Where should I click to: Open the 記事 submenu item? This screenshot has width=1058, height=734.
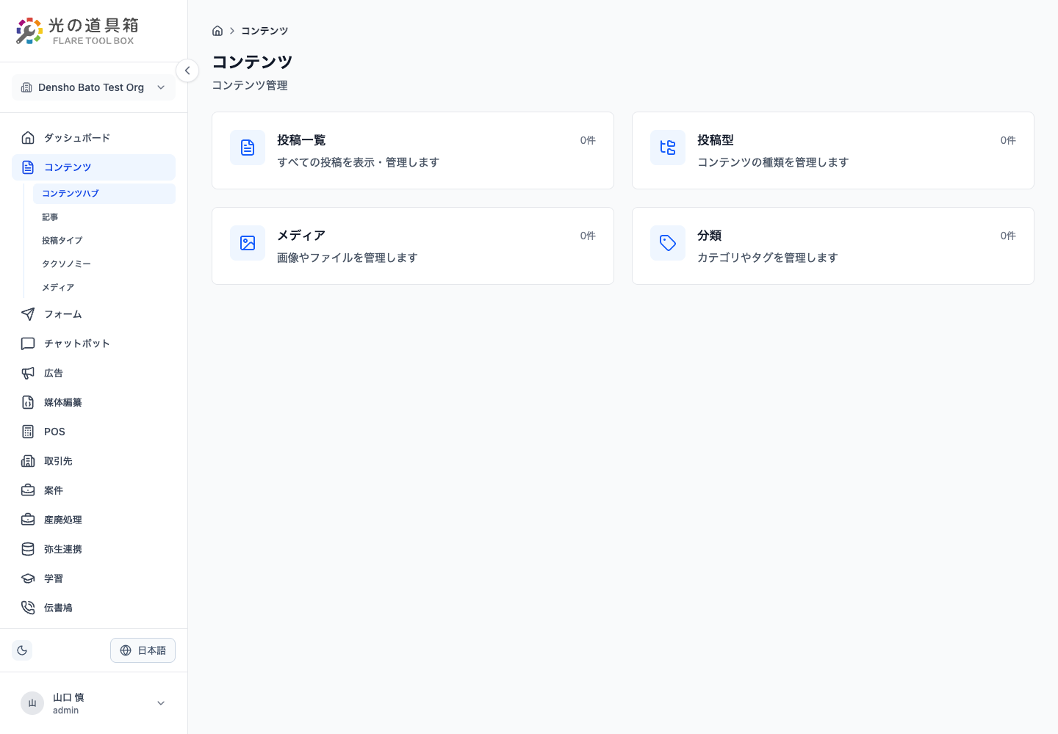(104, 217)
